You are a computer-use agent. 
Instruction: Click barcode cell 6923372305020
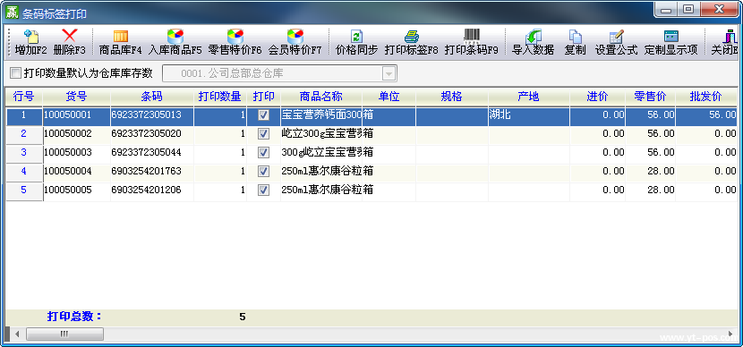click(x=151, y=134)
